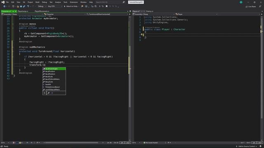Click the lightbulb quick actions icon in Player.cs
The height and width of the screenshot is (148, 264).
[x=142, y=35]
